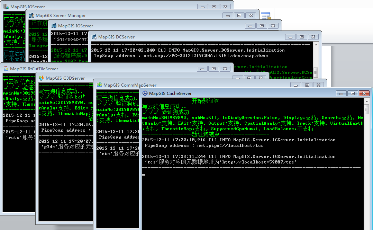373x230 pixels.
Task: Close the MapGIS RtCutTileServer window
Action: click(225, 69)
